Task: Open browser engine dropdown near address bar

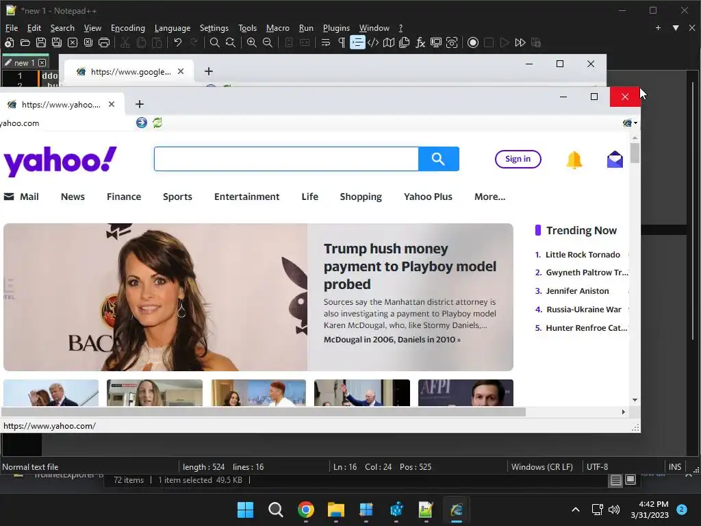Action: click(x=630, y=123)
